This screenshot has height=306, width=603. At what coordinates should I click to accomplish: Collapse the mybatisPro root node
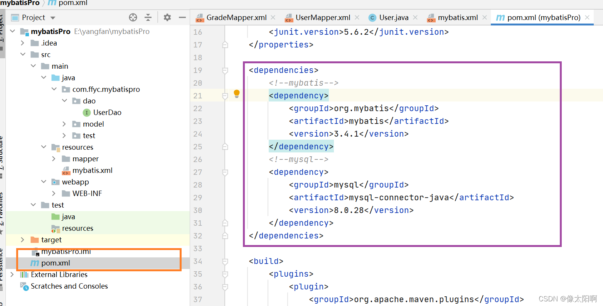pos(12,31)
